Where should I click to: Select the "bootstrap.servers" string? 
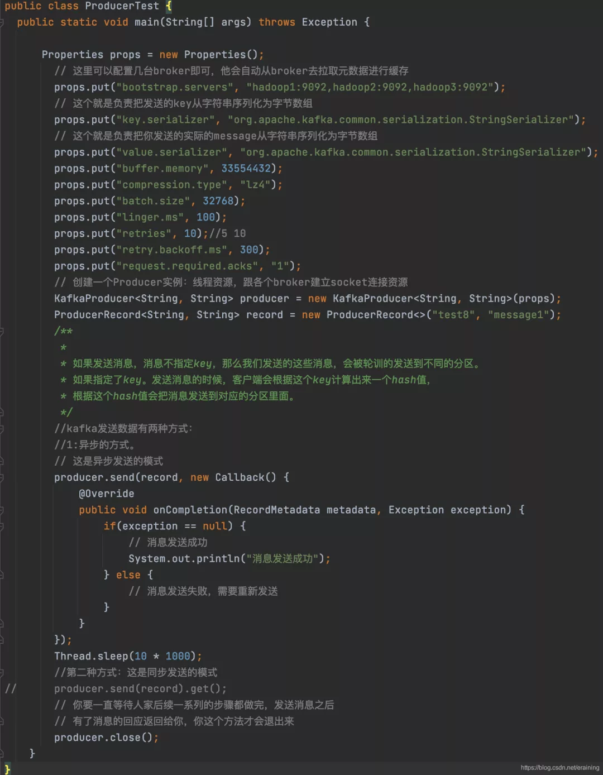coord(175,87)
